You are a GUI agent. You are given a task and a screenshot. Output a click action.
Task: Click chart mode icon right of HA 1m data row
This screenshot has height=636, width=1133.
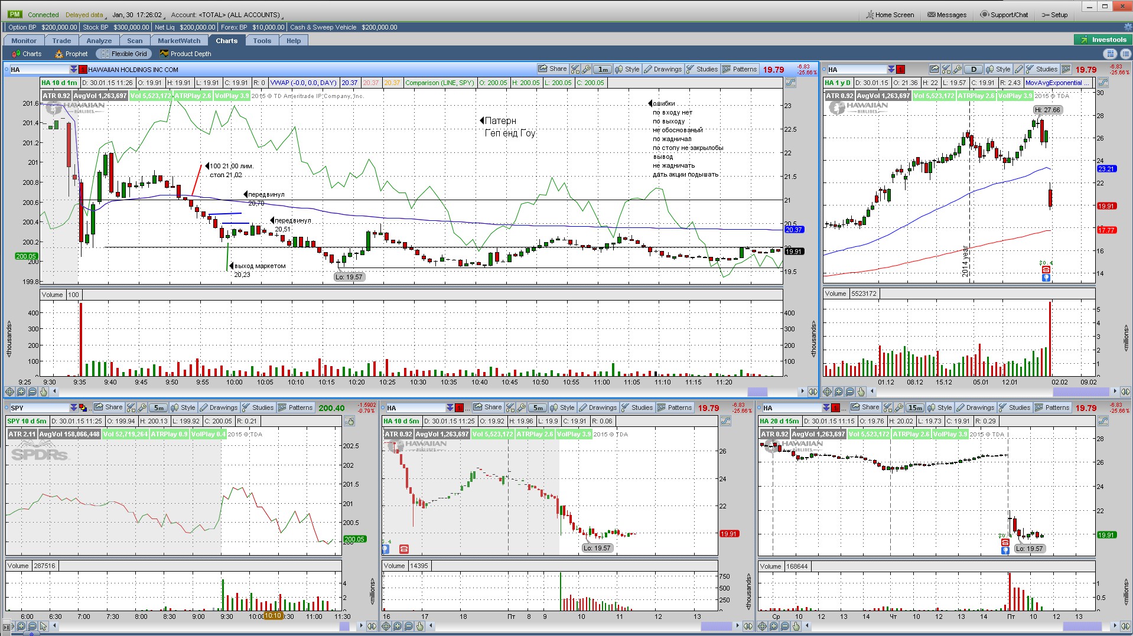pos(790,83)
